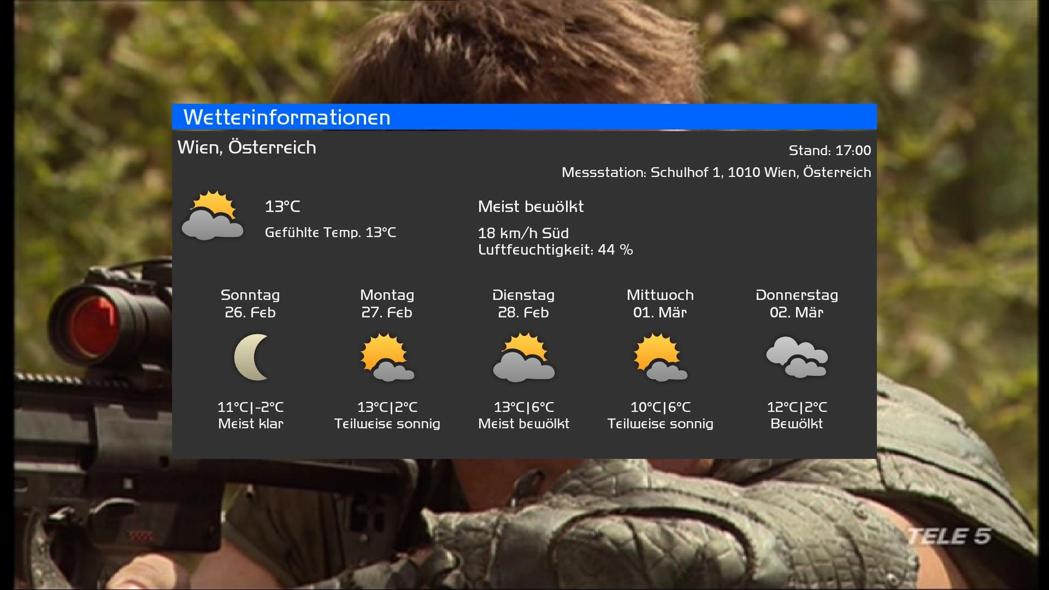The width and height of the screenshot is (1049, 590).
Task: Select the 02. Mär date
Action: tap(797, 312)
